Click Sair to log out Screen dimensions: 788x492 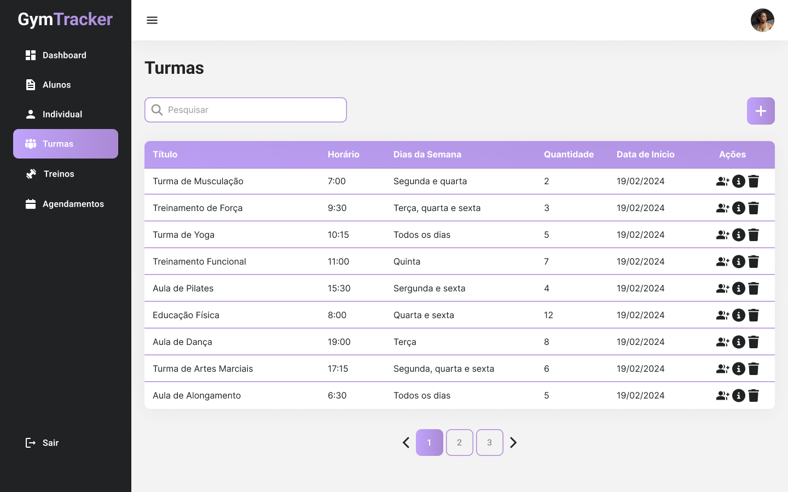pyautogui.click(x=50, y=443)
